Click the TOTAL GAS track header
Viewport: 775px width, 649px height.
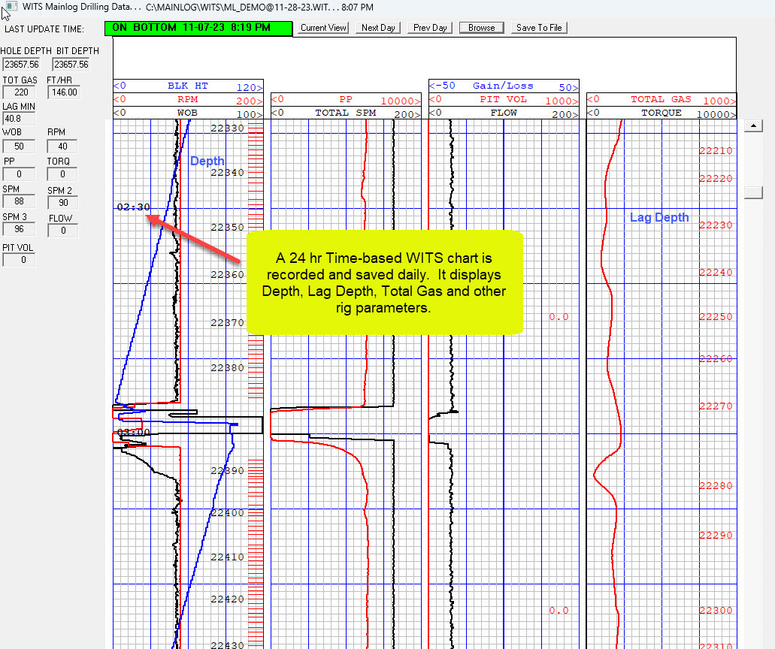661,99
